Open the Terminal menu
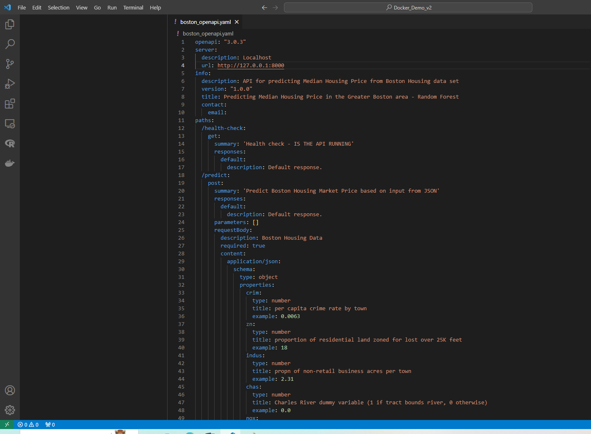The image size is (591, 434). point(133,7)
